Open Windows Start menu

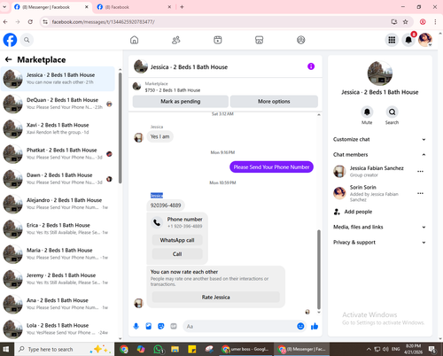click(x=6, y=349)
